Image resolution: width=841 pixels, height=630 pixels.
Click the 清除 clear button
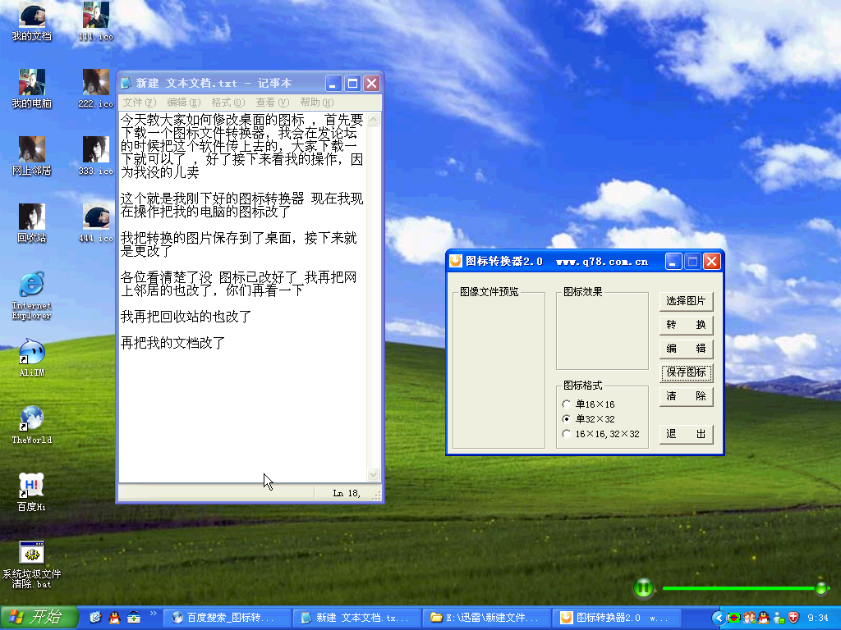tap(686, 396)
